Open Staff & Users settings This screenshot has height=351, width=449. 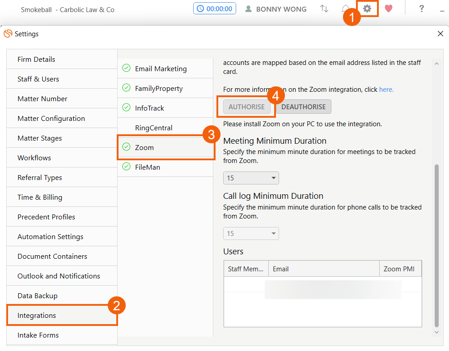point(62,79)
